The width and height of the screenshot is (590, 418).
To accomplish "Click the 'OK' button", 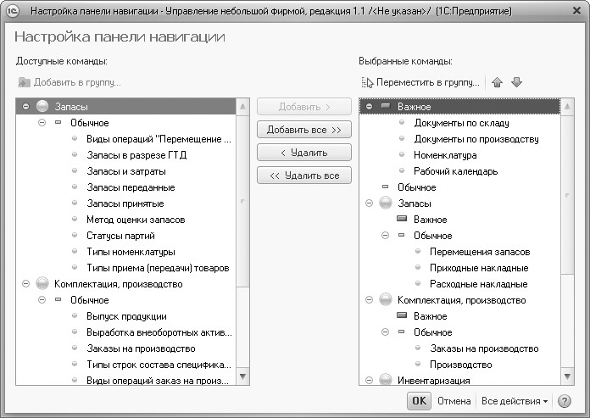I will 418,401.
